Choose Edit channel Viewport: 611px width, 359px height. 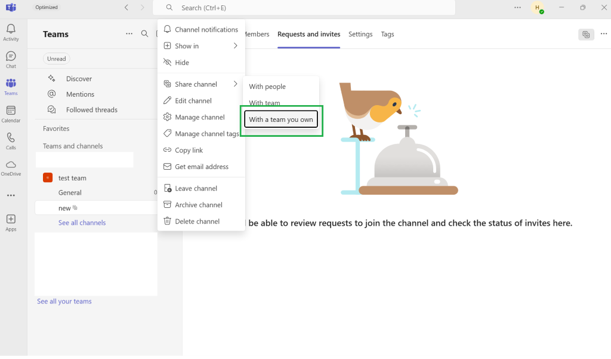201,101
